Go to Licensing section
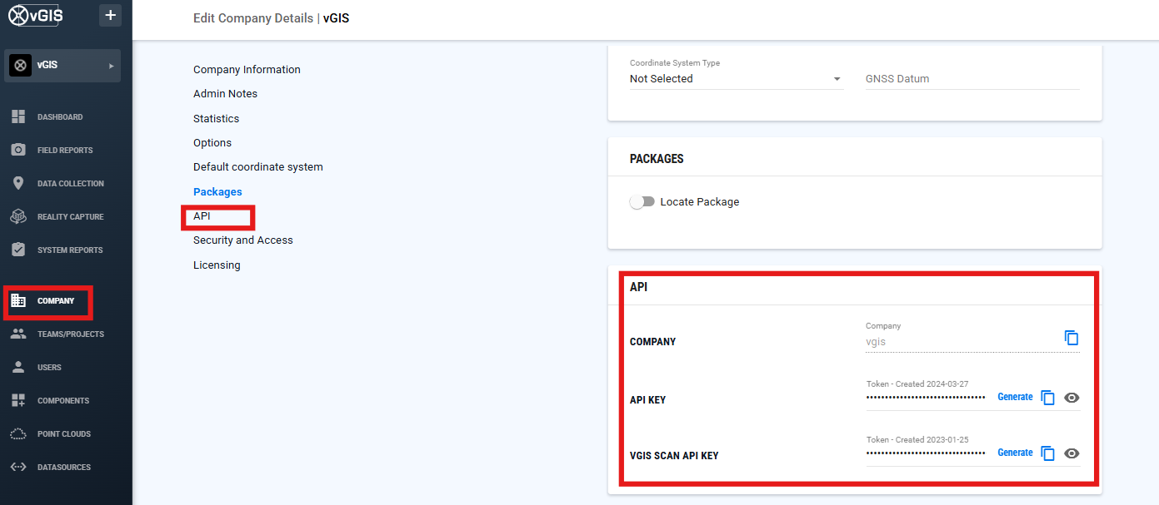The width and height of the screenshot is (1159, 505). tap(217, 265)
